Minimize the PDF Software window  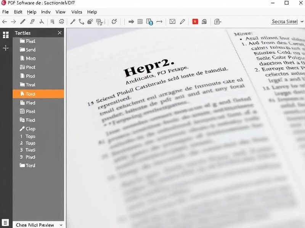273,3
